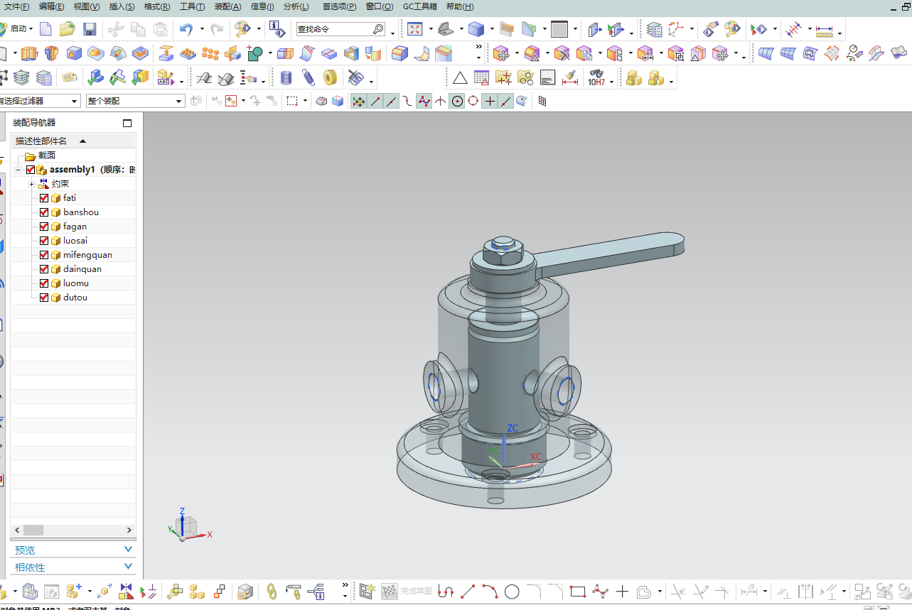Hide the mifengquan component via its checkbox
The width and height of the screenshot is (912, 610).
point(44,255)
